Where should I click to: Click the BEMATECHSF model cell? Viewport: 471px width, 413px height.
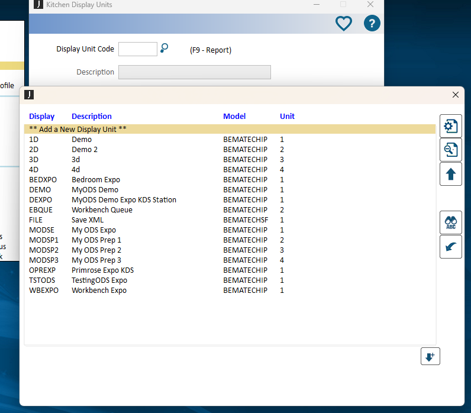(246, 220)
